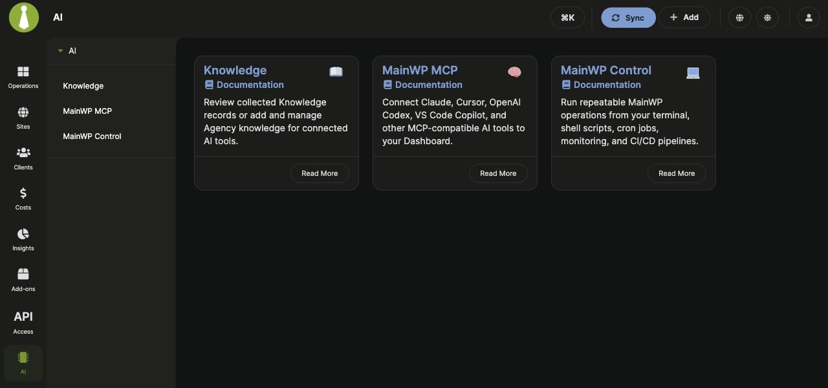This screenshot has height=388, width=828.
Task: Click Read More on MainWP Control card
Action: 677,173
